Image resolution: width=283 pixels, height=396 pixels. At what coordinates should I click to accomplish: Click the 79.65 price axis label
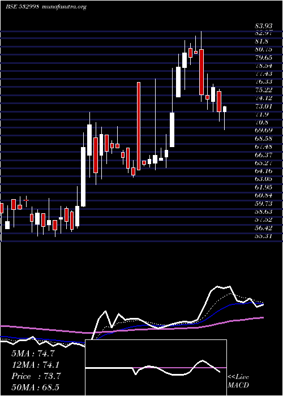pyautogui.click(x=264, y=58)
